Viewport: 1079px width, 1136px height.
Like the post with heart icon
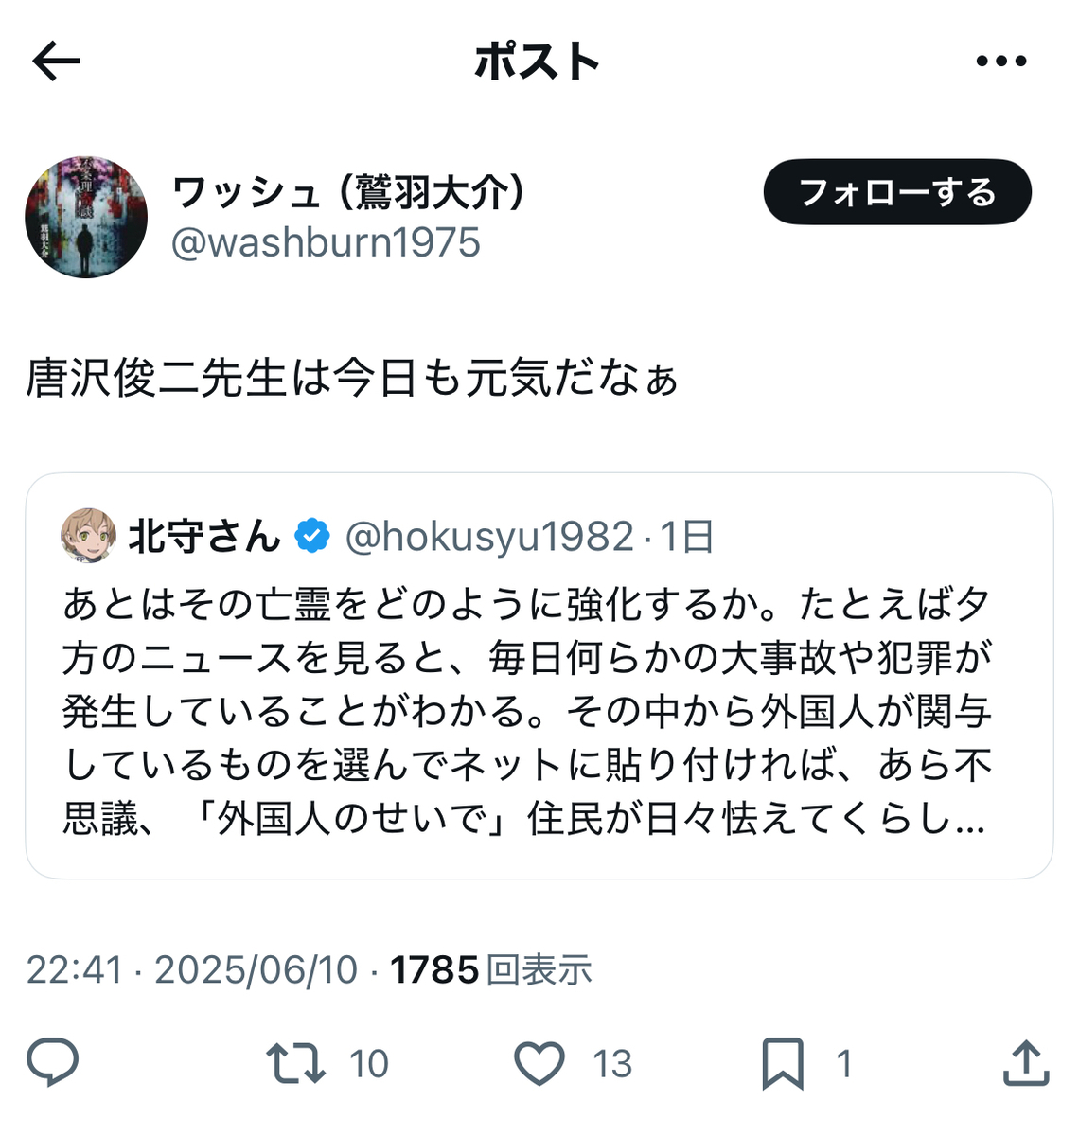[539, 1063]
